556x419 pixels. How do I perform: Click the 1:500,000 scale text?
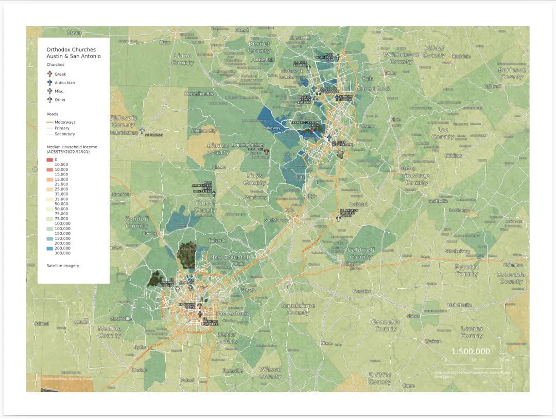[470, 351]
